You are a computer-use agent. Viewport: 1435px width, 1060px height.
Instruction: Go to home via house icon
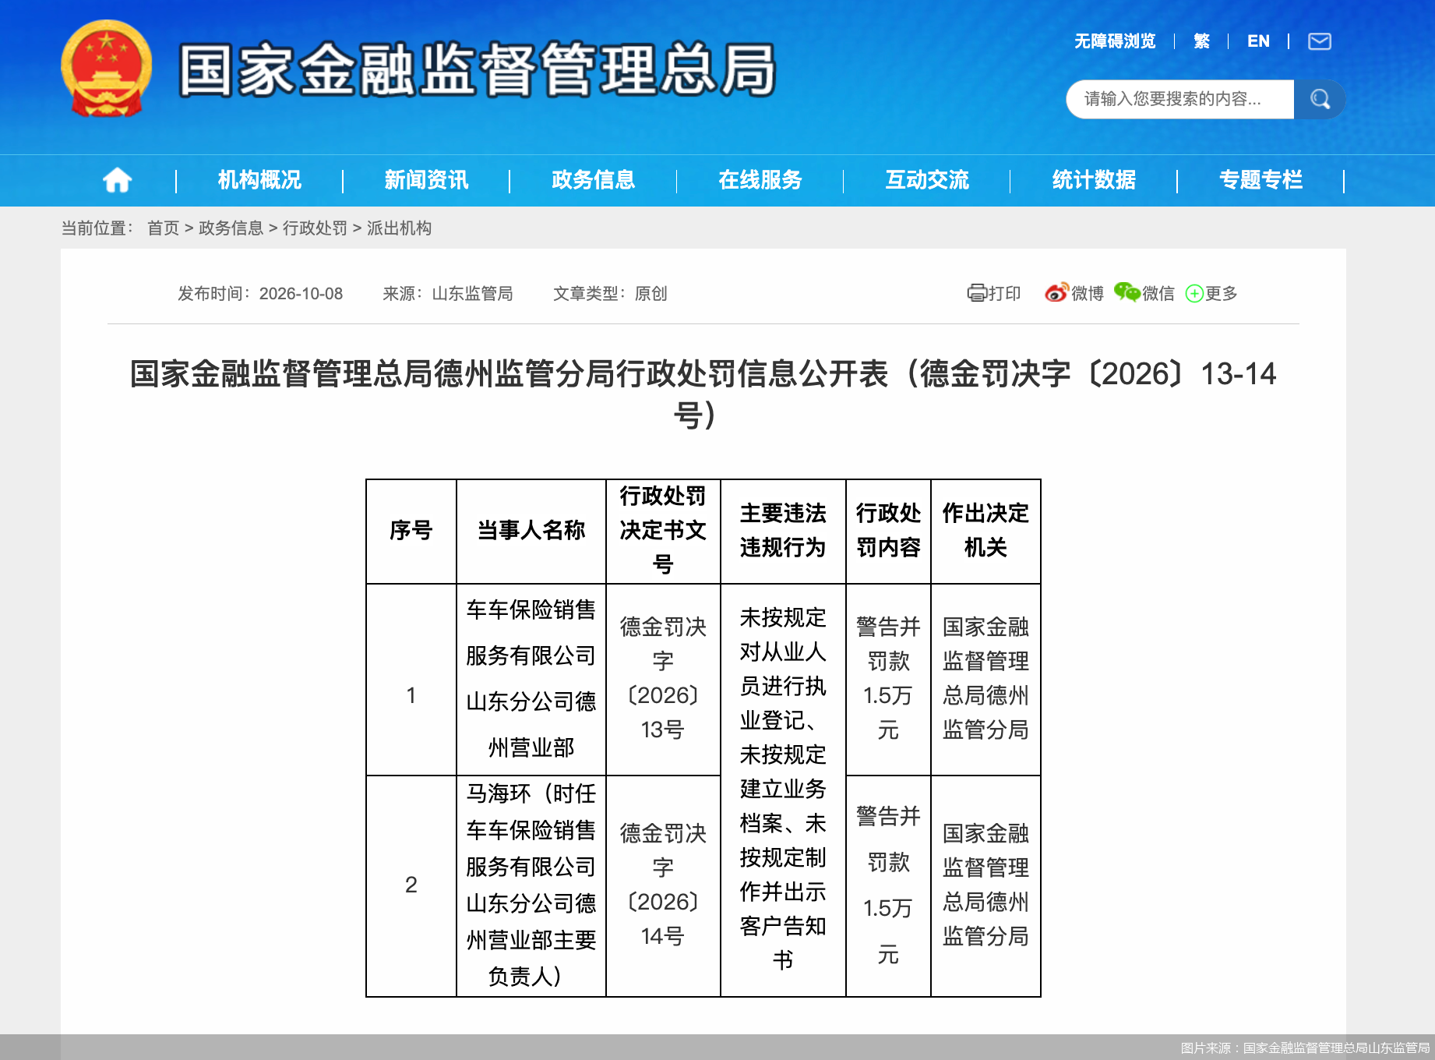[x=118, y=180]
